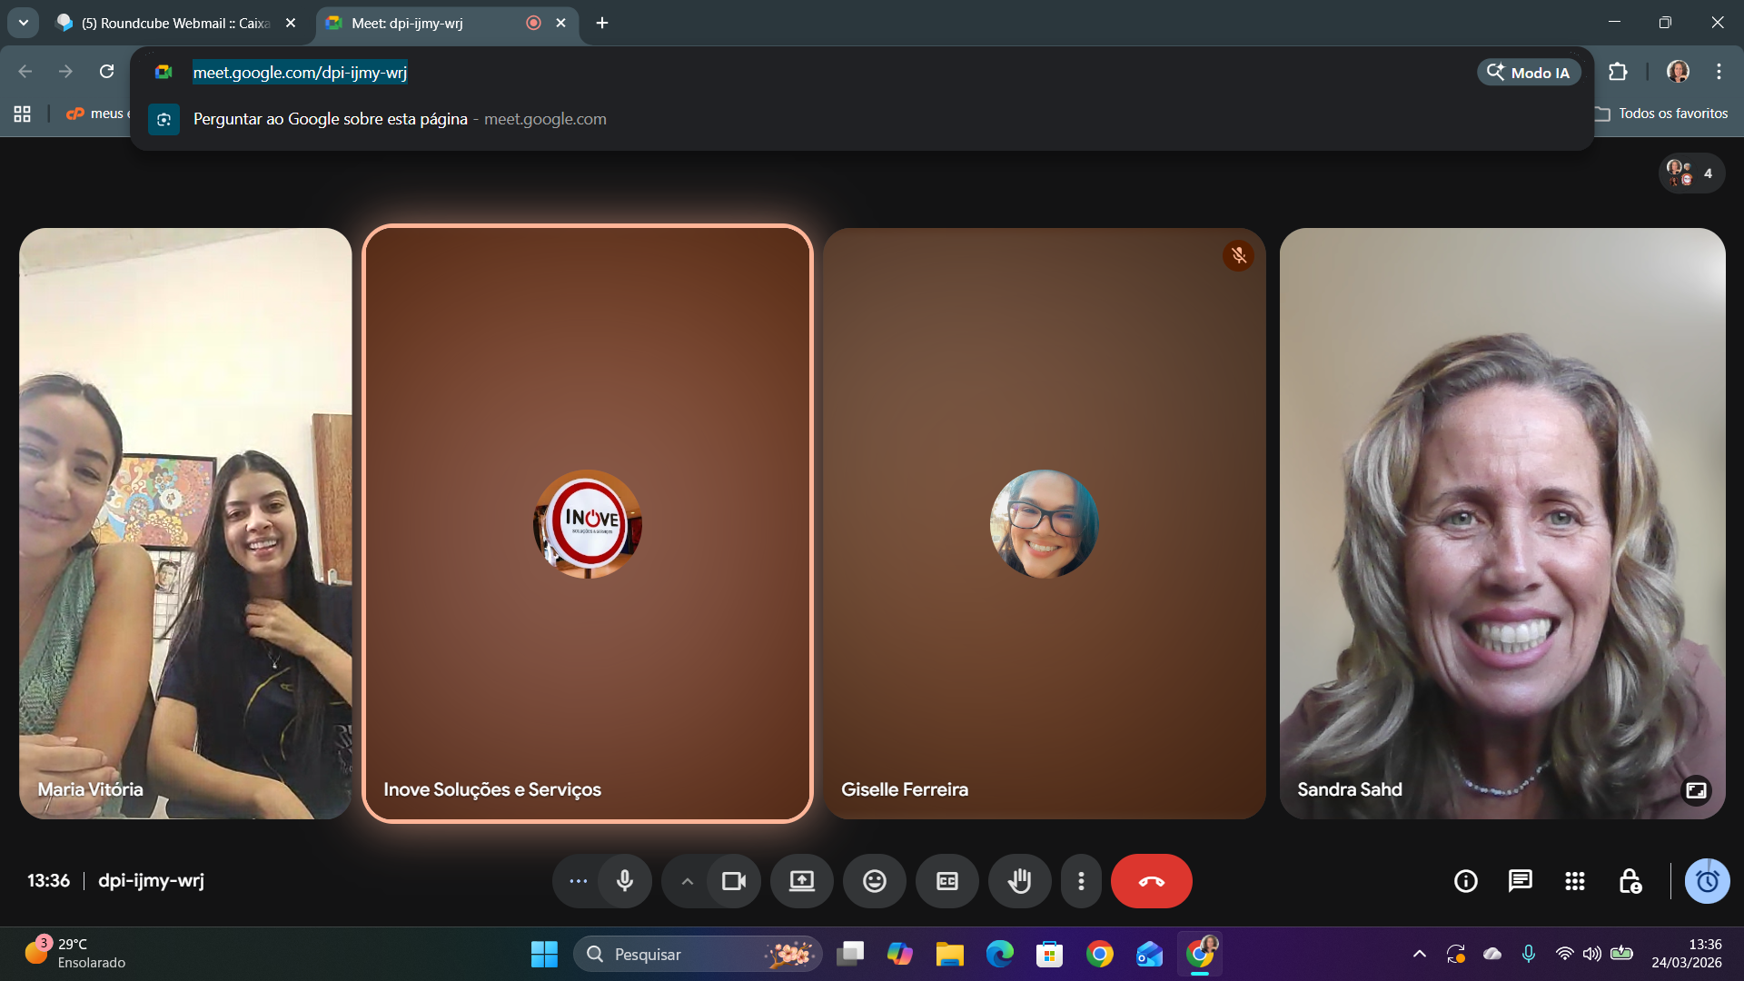This screenshot has height=981, width=1744.
Task: Leave the call with red button
Action: pyautogui.click(x=1151, y=881)
